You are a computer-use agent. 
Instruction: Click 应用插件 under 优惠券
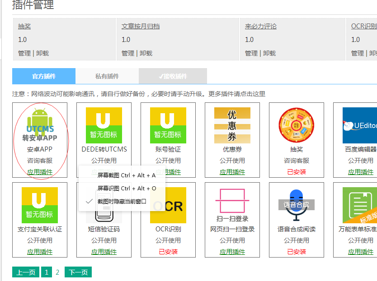pyautogui.click(x=232, y=172)
